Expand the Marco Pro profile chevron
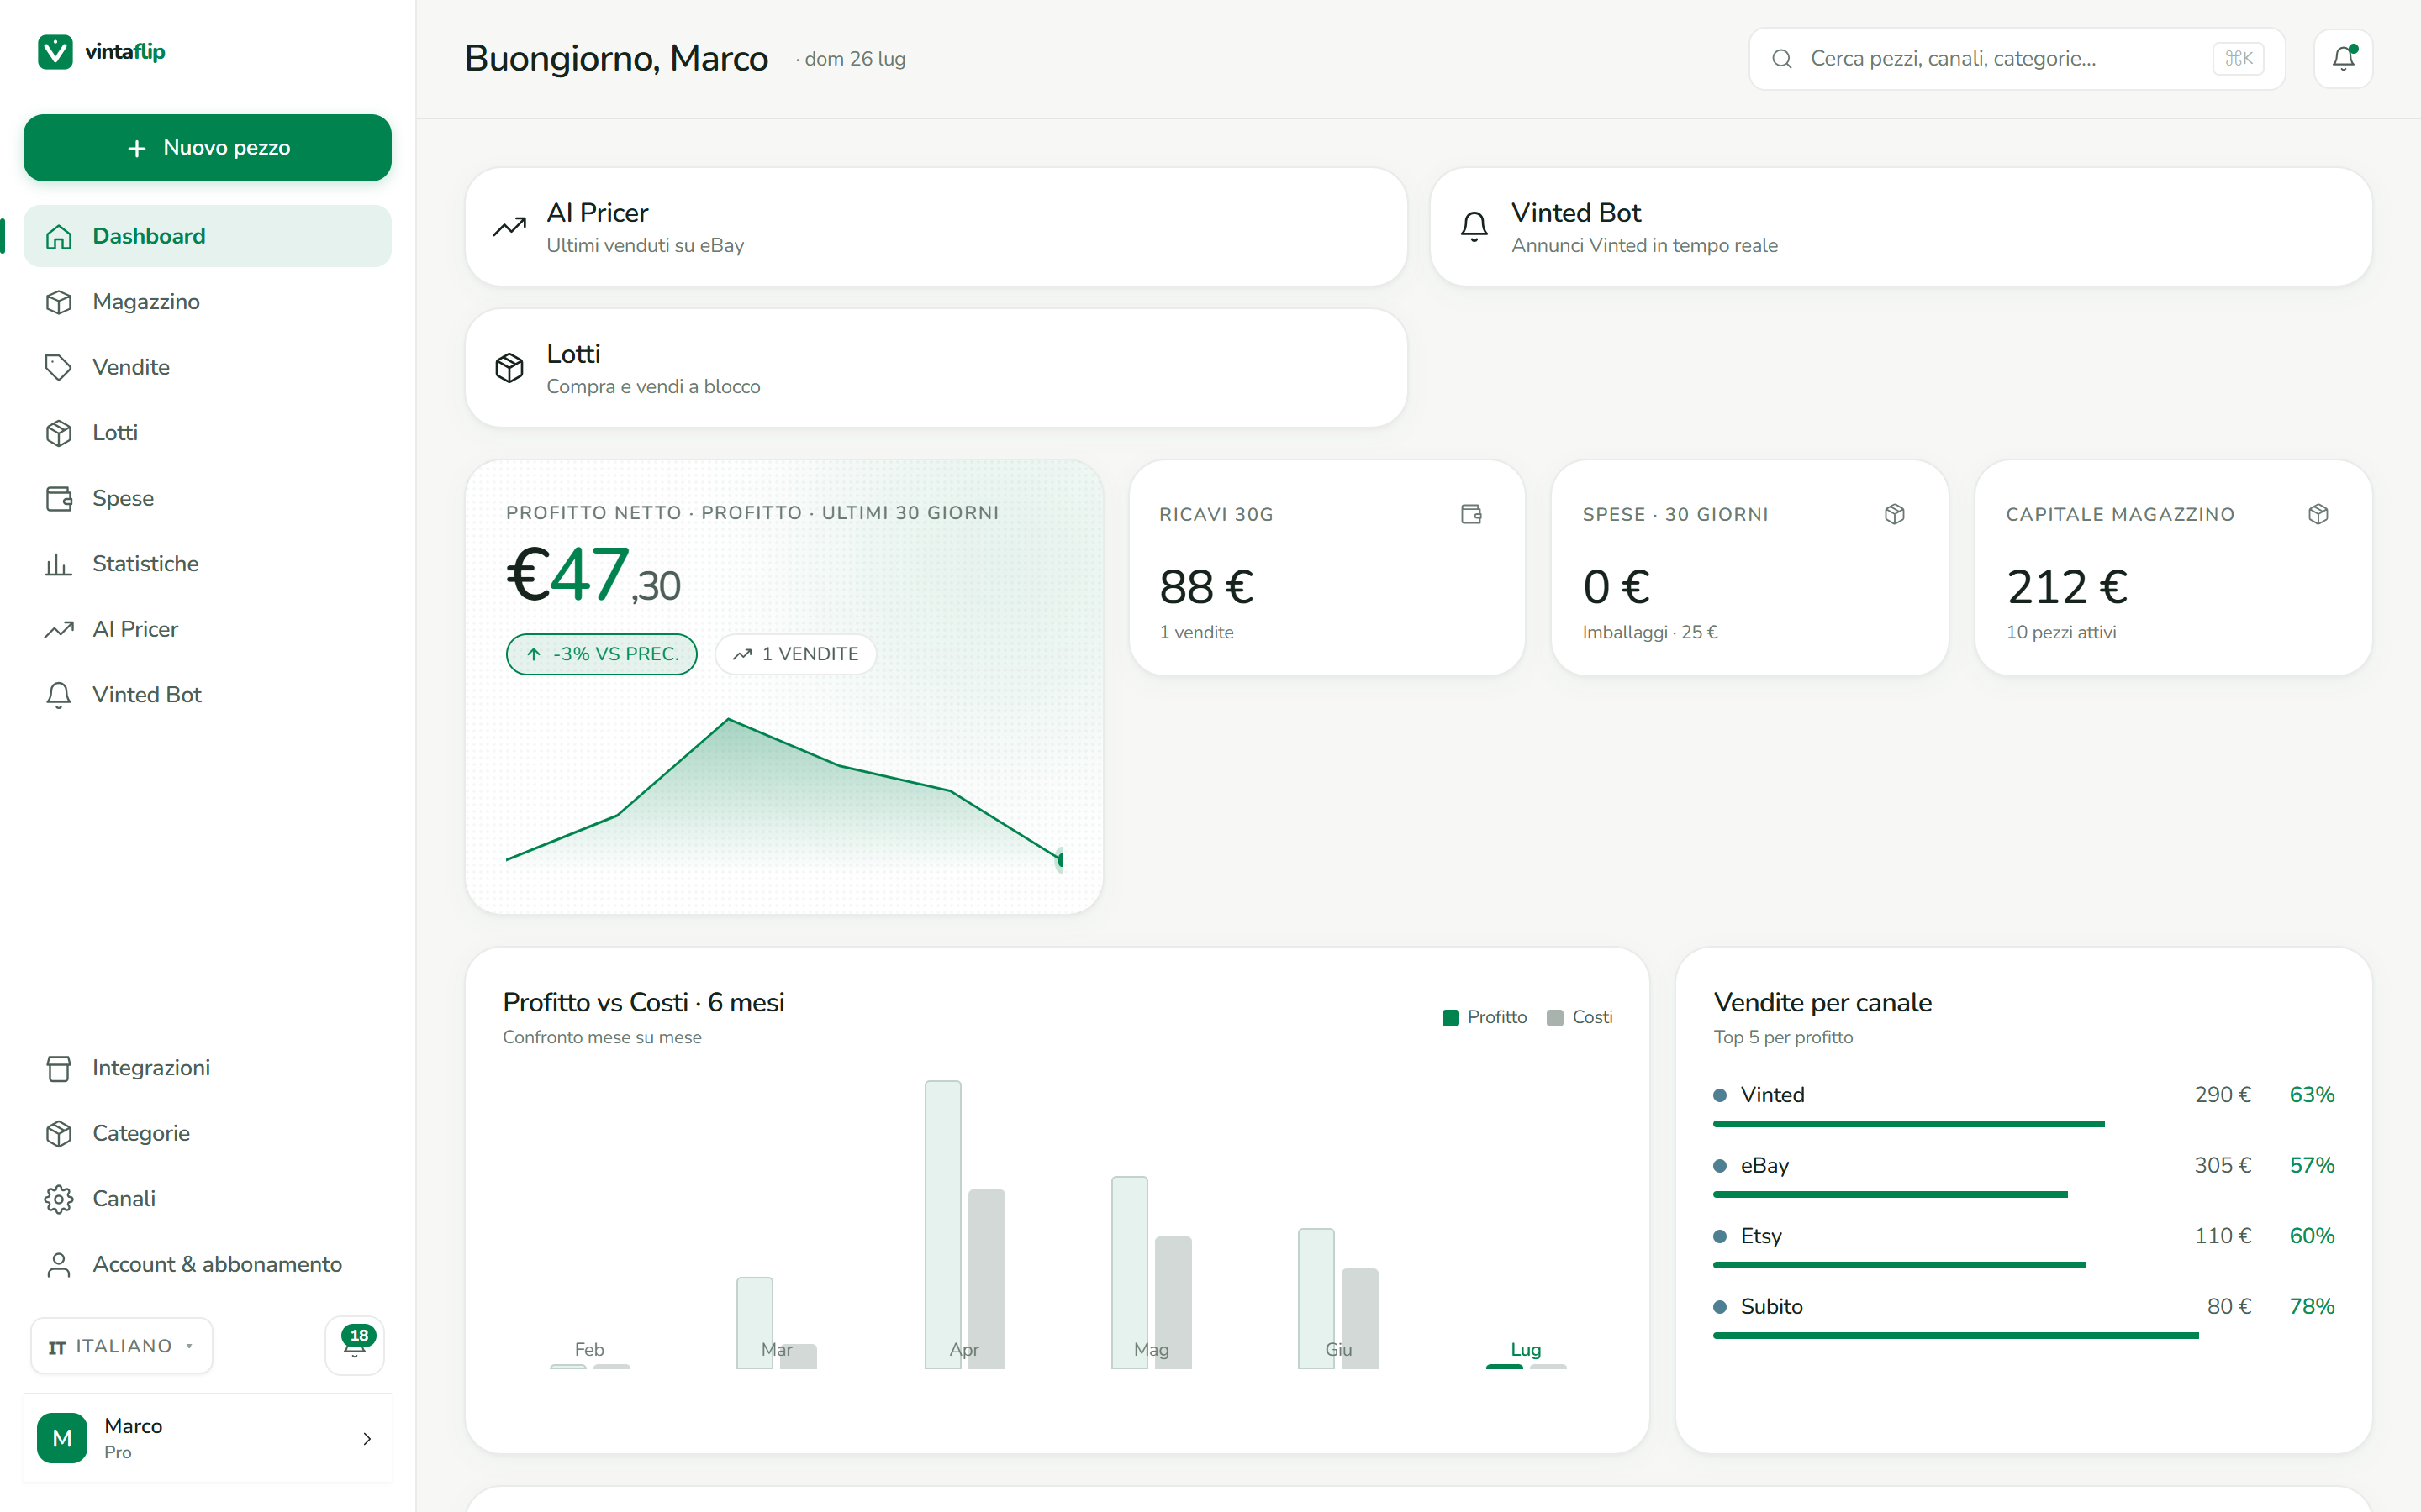 point(367,1438)
